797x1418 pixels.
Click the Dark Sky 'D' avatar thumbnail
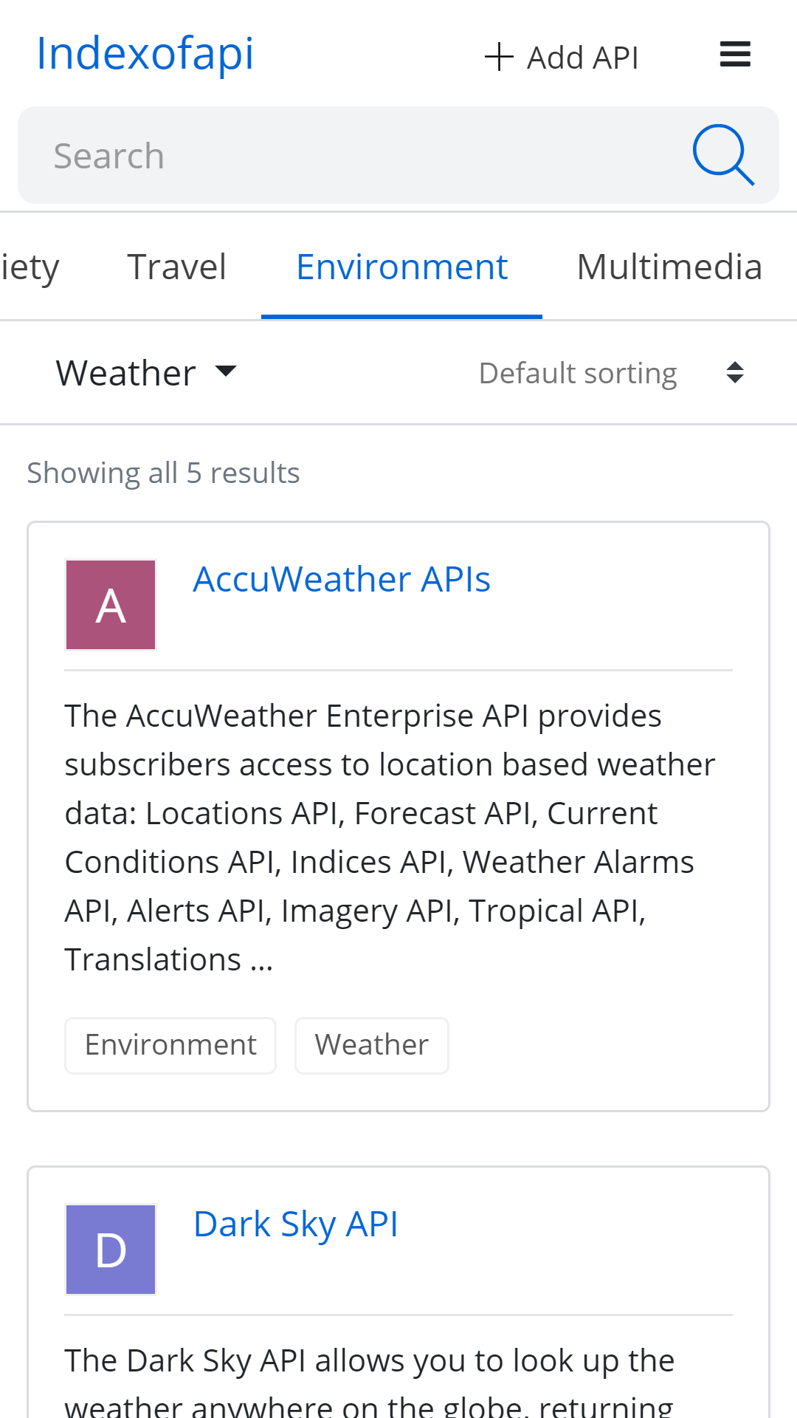coord(110,1249)
